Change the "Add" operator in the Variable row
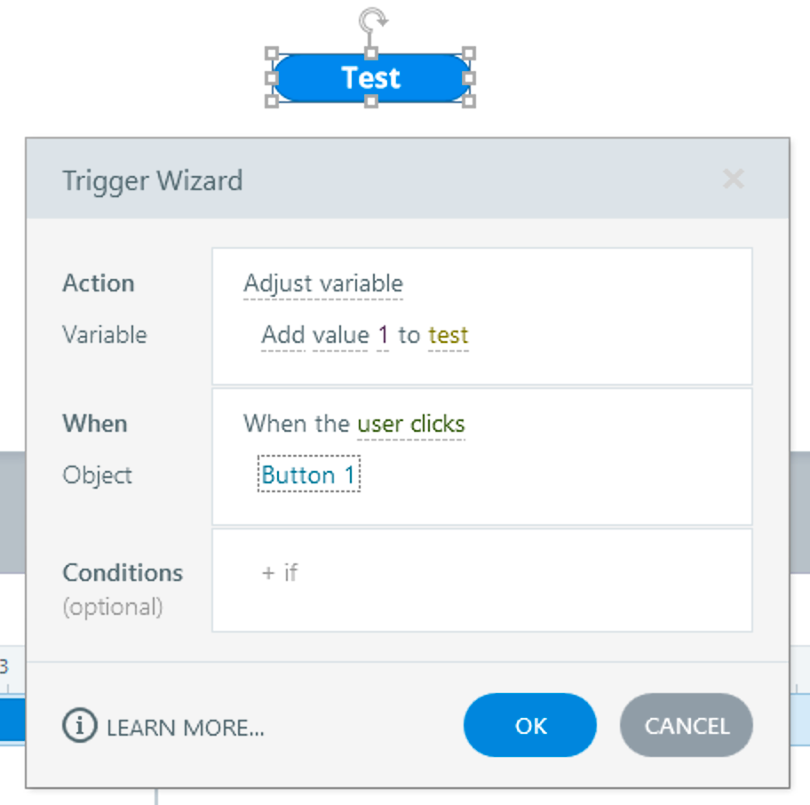The image size is (810, 805). (x=282, y=335)
